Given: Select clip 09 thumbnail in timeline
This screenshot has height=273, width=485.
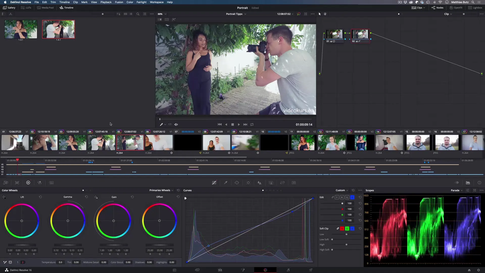Looking at the screenshot, I should (x=245, y=143).
